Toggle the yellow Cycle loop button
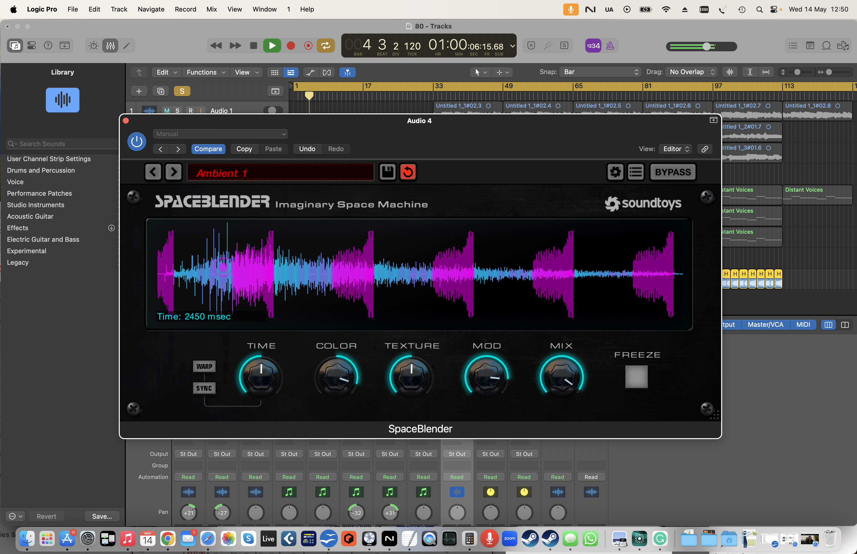The height and width of the screenshot is (554, 857). coord(326,46)
